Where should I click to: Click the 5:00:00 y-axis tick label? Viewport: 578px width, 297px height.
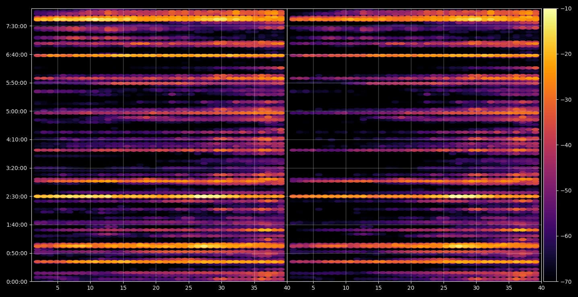click(x=17, y=111)
